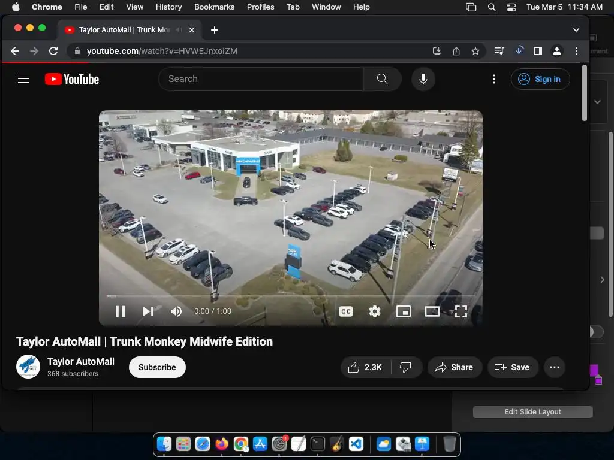Open YouTube settings three-dot menu
This screenshot has width=614, height=460.
pos(494,79)
